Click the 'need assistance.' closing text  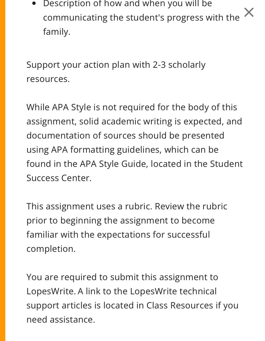click(x=61, y=320)
